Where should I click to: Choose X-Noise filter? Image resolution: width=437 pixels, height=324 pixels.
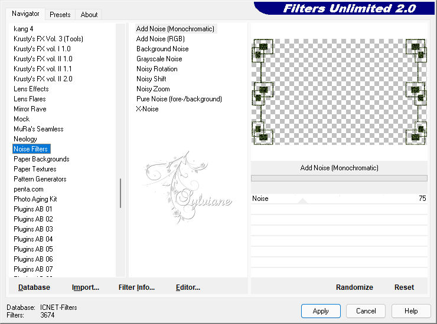[x=147, y=109]
